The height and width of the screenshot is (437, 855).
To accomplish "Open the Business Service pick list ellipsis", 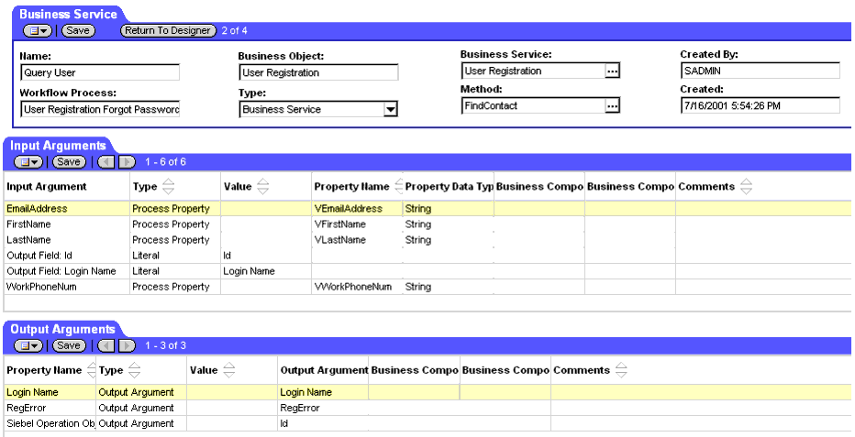I will tap(612, 71).
